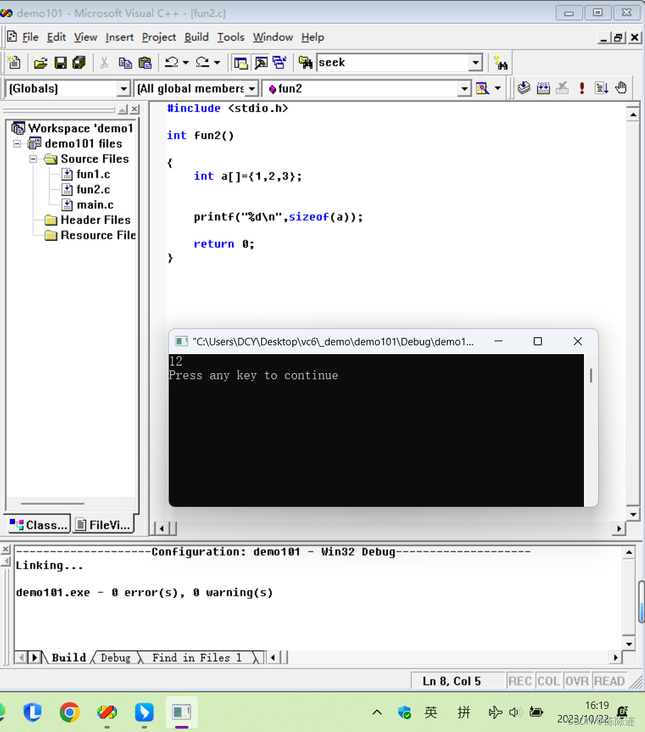Click the New Text File icon
The height and width of the screenshot is (732, 645).
coord(14,62)
